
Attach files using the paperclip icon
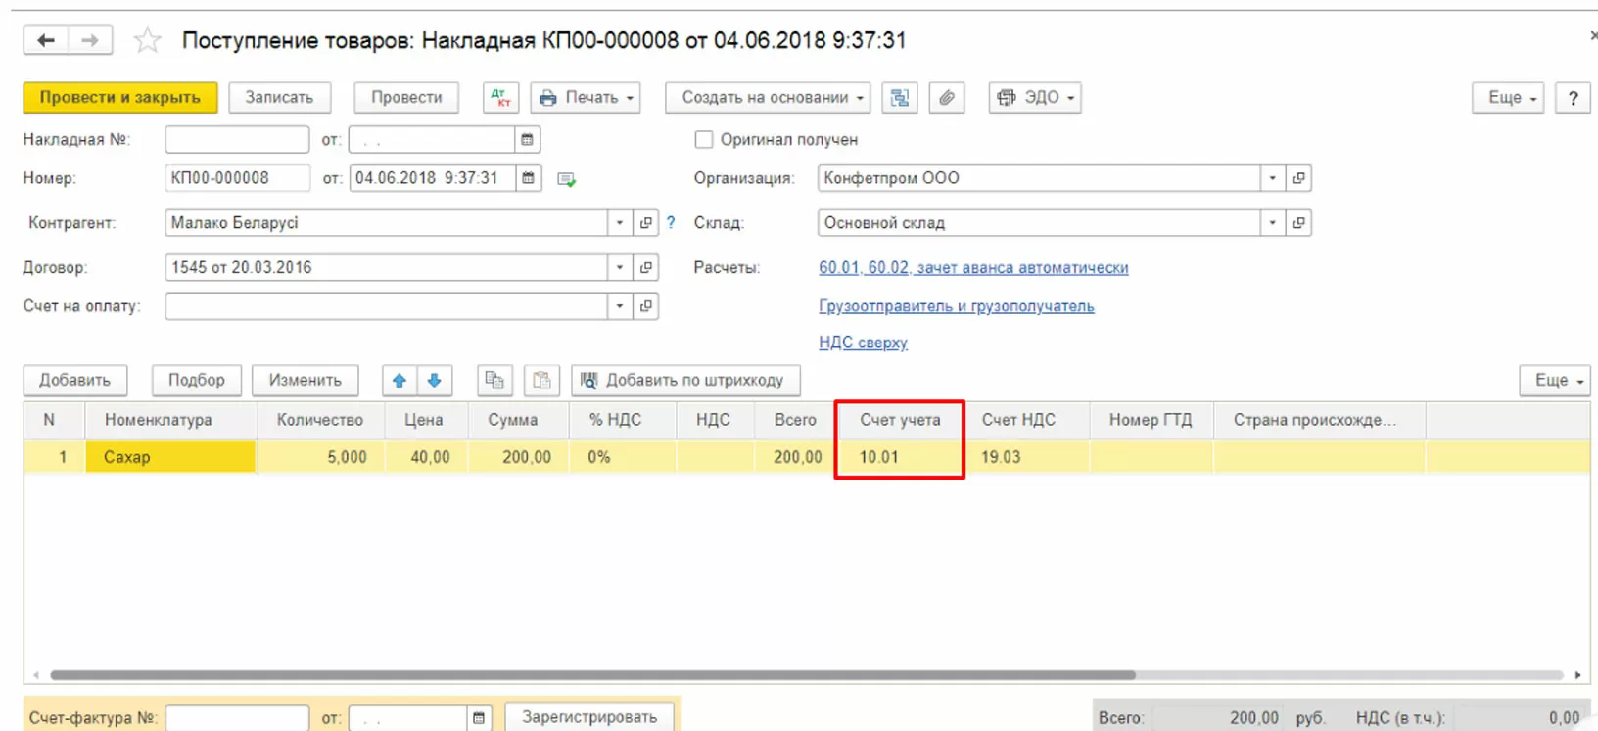coord(946,98)
